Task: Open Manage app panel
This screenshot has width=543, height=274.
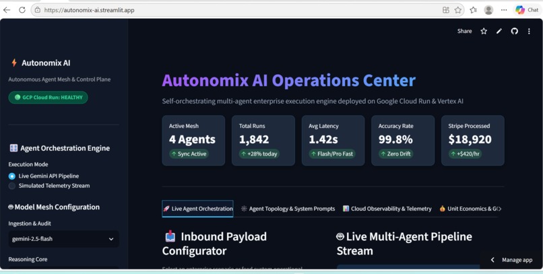Action: tap(511, 260)
